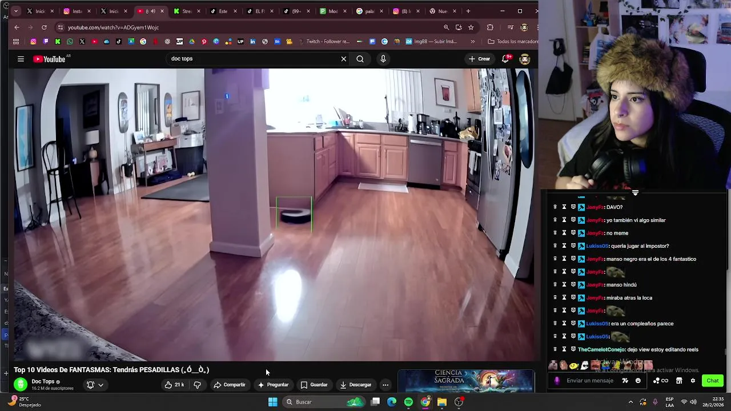Click username 'TheCamelotConejo' in chat

pyautogui.click(x=601, y=349)
